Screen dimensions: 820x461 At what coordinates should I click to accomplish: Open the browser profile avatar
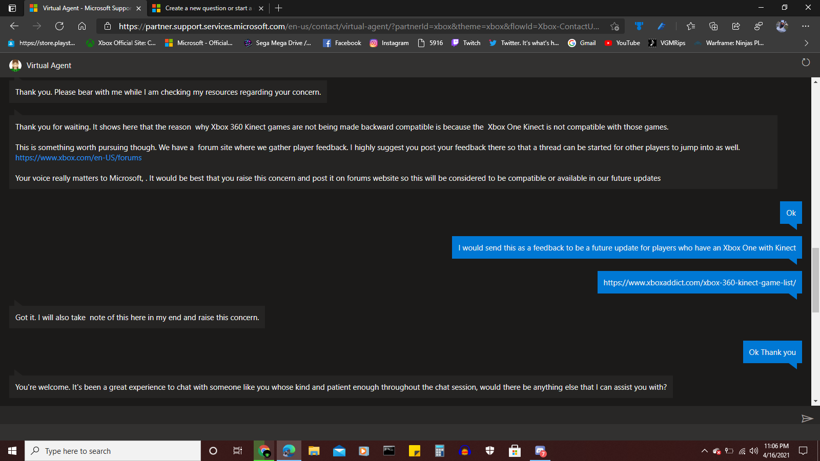(x=782, y=26)
